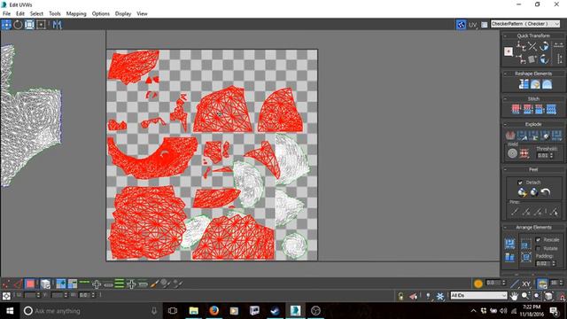
Task: Open the Options menu
Action: click(100, 14)
